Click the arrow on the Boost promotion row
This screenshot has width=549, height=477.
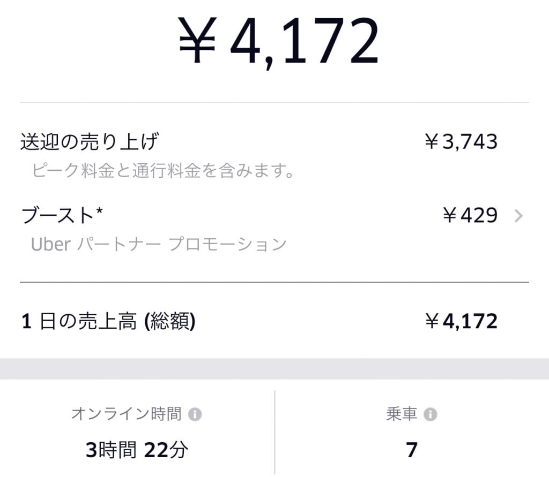point(518,215)
